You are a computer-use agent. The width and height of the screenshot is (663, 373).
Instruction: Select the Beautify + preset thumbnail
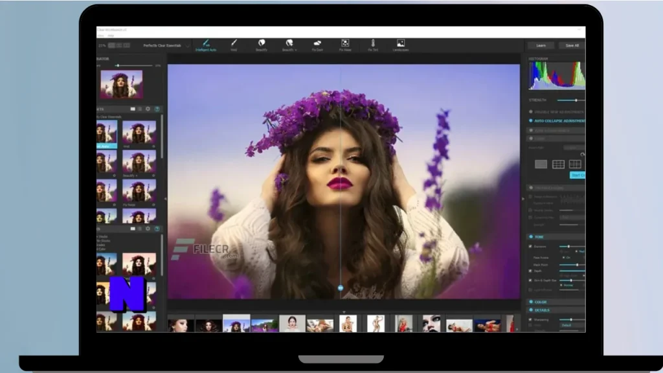point(139,161)
